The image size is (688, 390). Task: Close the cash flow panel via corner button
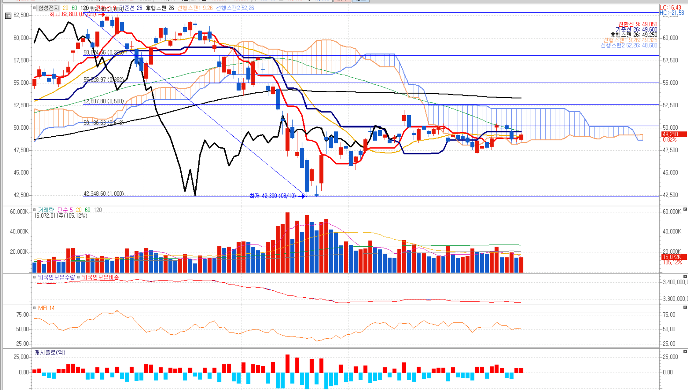685,352
